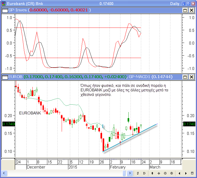Click the tall green candlestick near February 12
The height and width of the screenshot is (178, 197).
coord(128,120)
